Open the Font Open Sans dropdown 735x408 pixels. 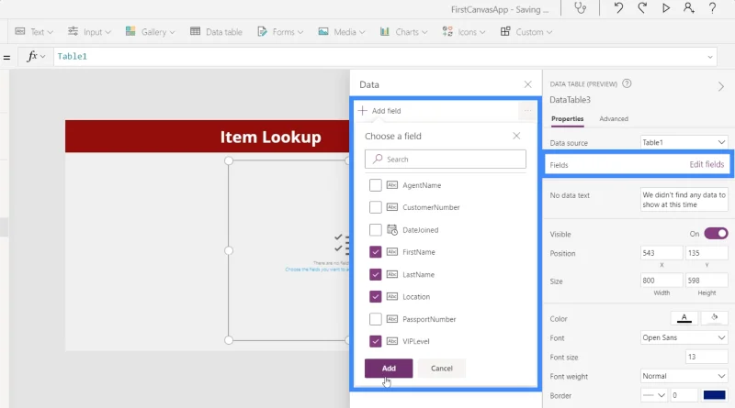point(684,337)
